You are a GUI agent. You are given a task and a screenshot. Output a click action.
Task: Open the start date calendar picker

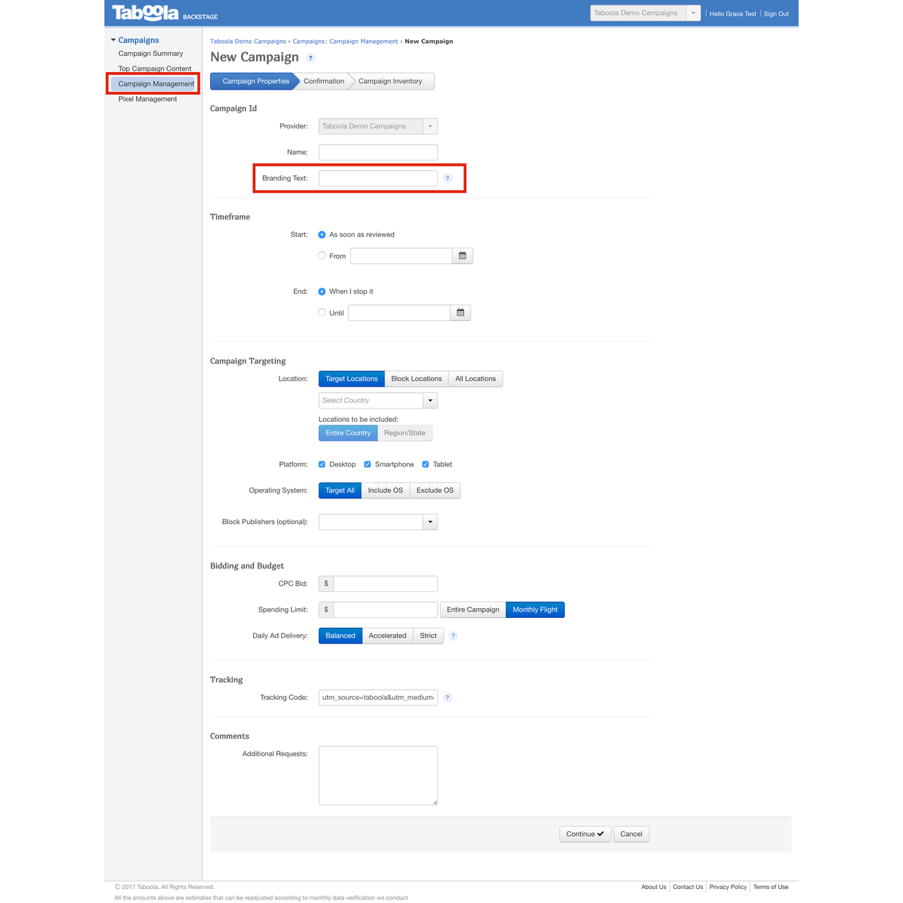click(x=463, y=256)
